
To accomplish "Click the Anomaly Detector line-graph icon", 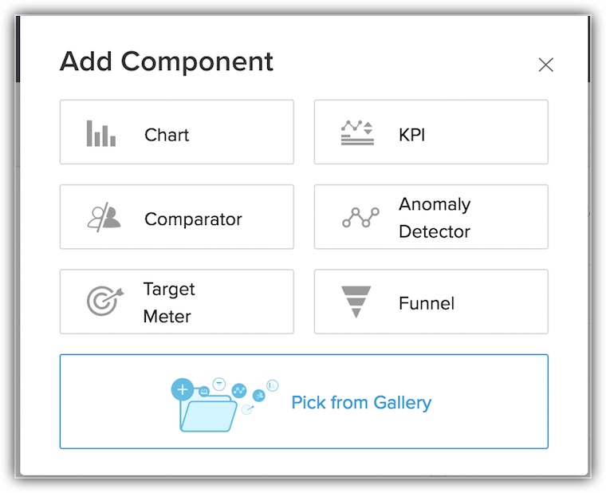I will click(360, 218).
